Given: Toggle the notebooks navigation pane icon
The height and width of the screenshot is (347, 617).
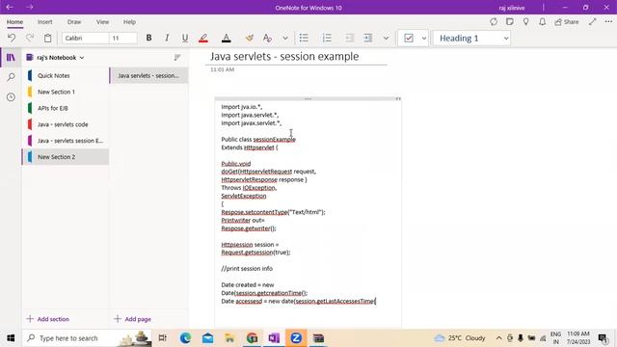Looking at the screenshot, I should click(11, 58).
